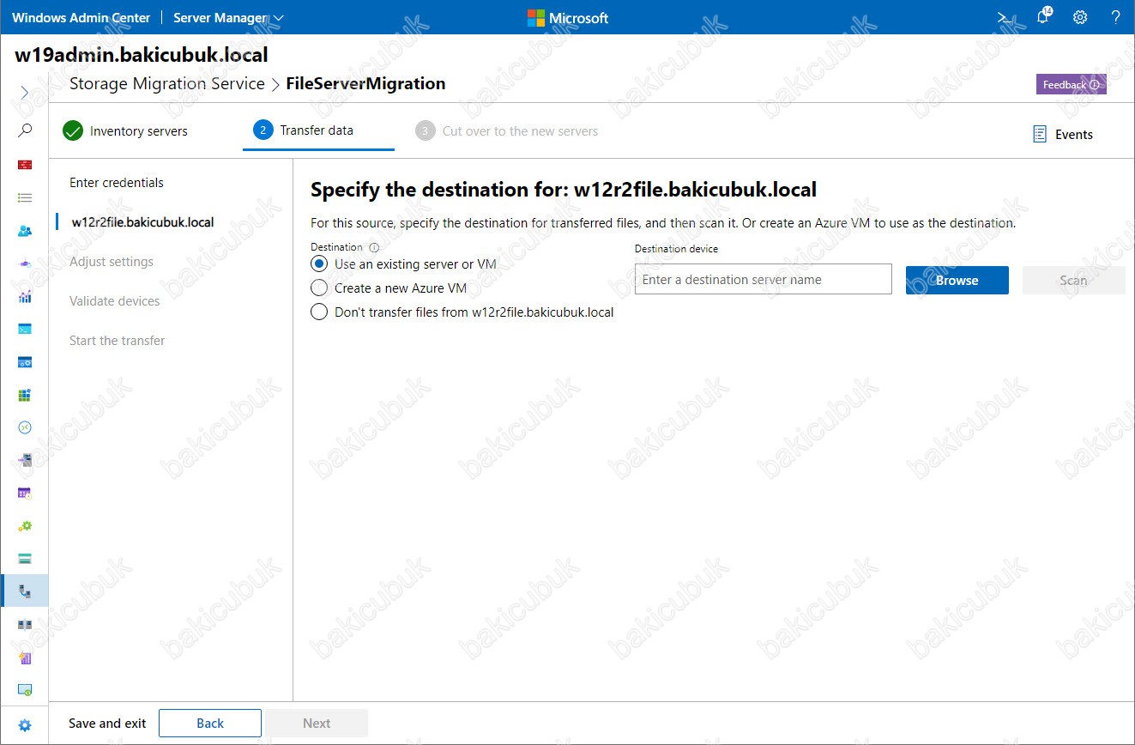This screenshot has width=1135, height=745.
Task: Open header settings gear icon
Action: pos(1080,17)
